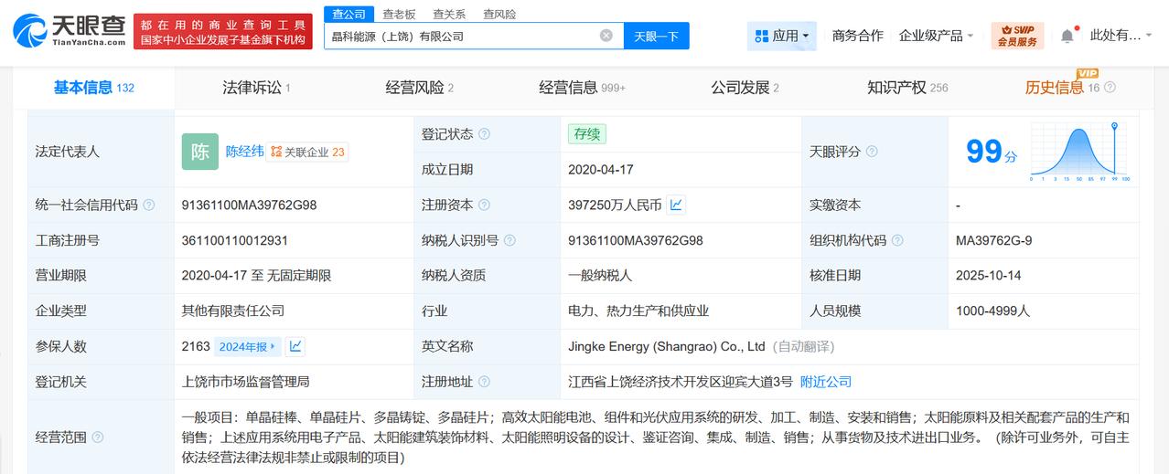Screen dimensions: 1169x474
Task: Click the 1000-4999人 staff size
Action: [993, 311]
